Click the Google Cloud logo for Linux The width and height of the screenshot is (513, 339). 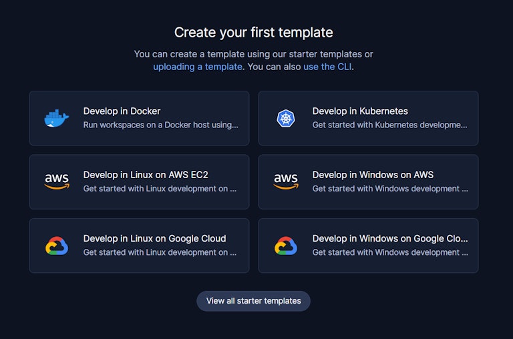pos(57,246)
